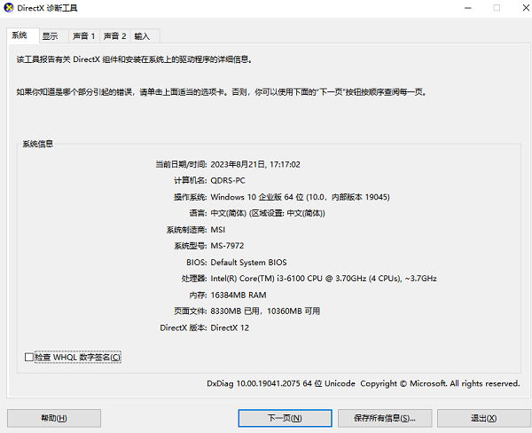
Task: Open the 声音 1 tab
Action: coord(84,36)
